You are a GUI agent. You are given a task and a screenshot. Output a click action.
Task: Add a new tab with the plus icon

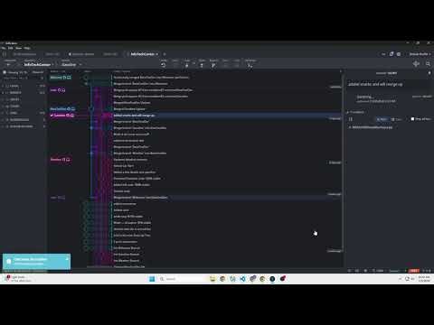point(165,54)
